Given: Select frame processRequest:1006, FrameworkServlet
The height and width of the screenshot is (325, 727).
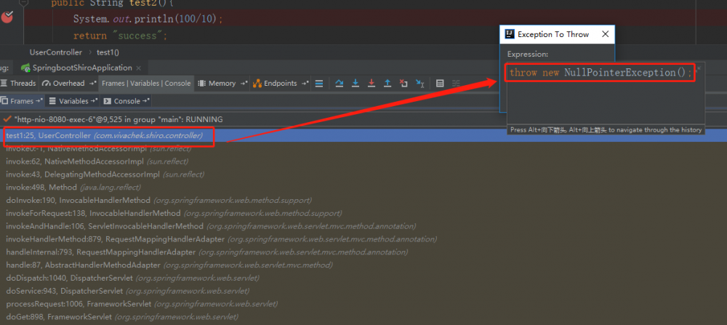Looking at the screenshot, I should click(363, 304).
